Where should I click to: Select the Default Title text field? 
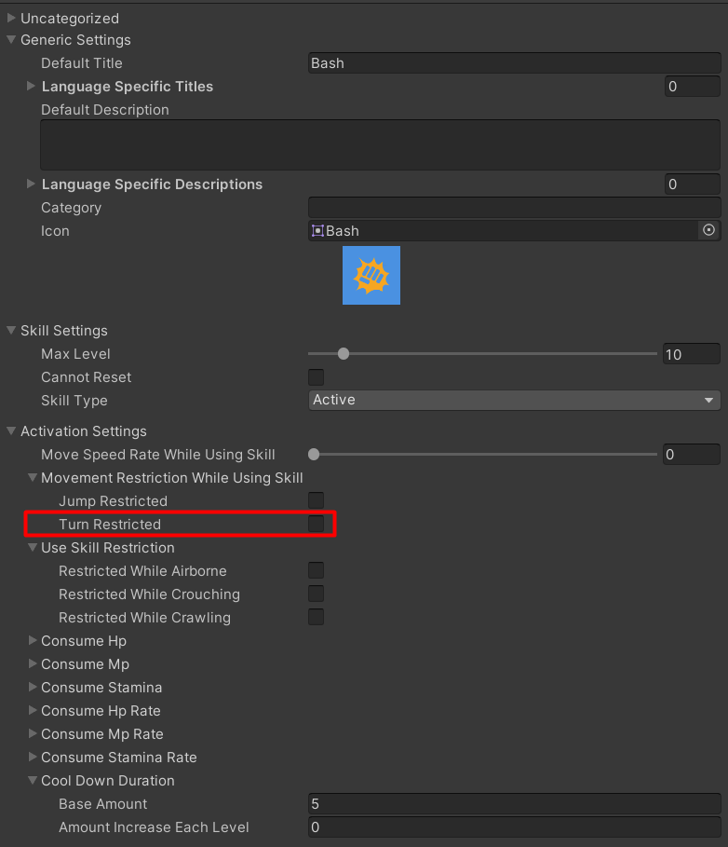(514, 62)
